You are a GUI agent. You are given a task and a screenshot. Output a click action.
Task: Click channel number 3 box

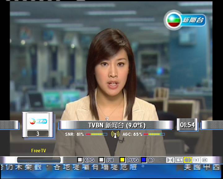tap(38, 134)
